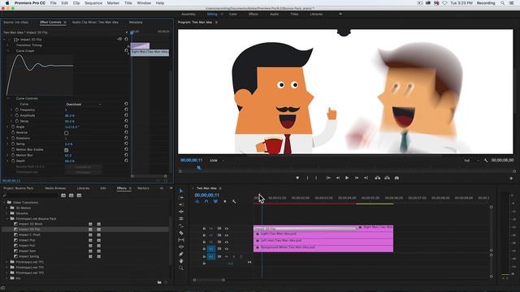Click the Lift button
The image size is (520, 292).
(377, 178)
